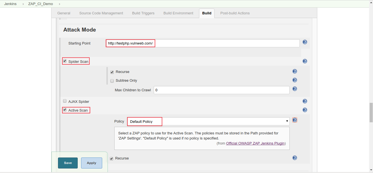Open help for the Recurse spider option
Screen dimensions: 373x173
tap(294, 71)
